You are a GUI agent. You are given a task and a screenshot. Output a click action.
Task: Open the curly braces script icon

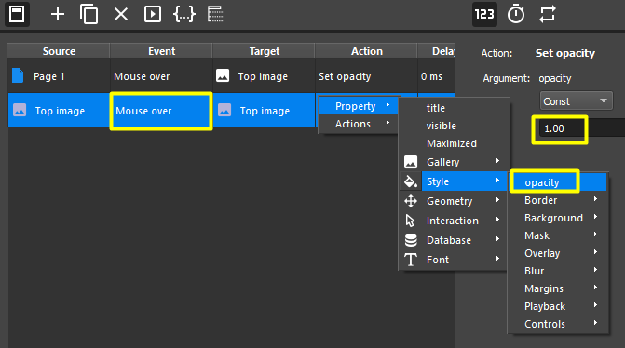(x=184, y=14)
